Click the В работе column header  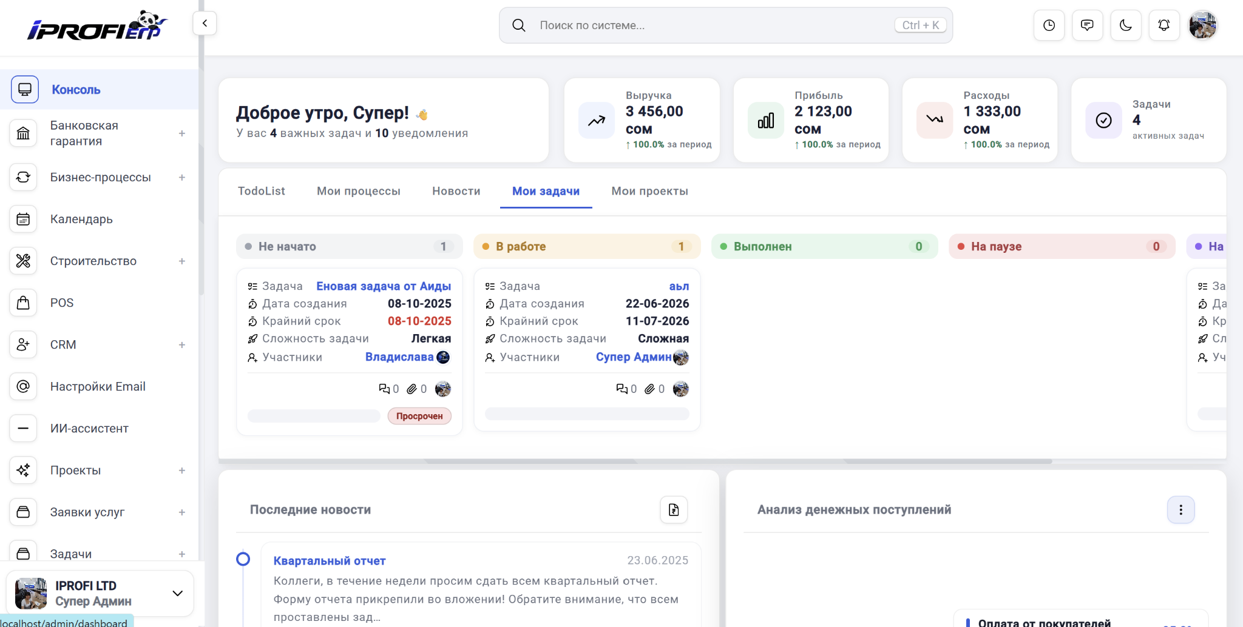tap(587, 246)
